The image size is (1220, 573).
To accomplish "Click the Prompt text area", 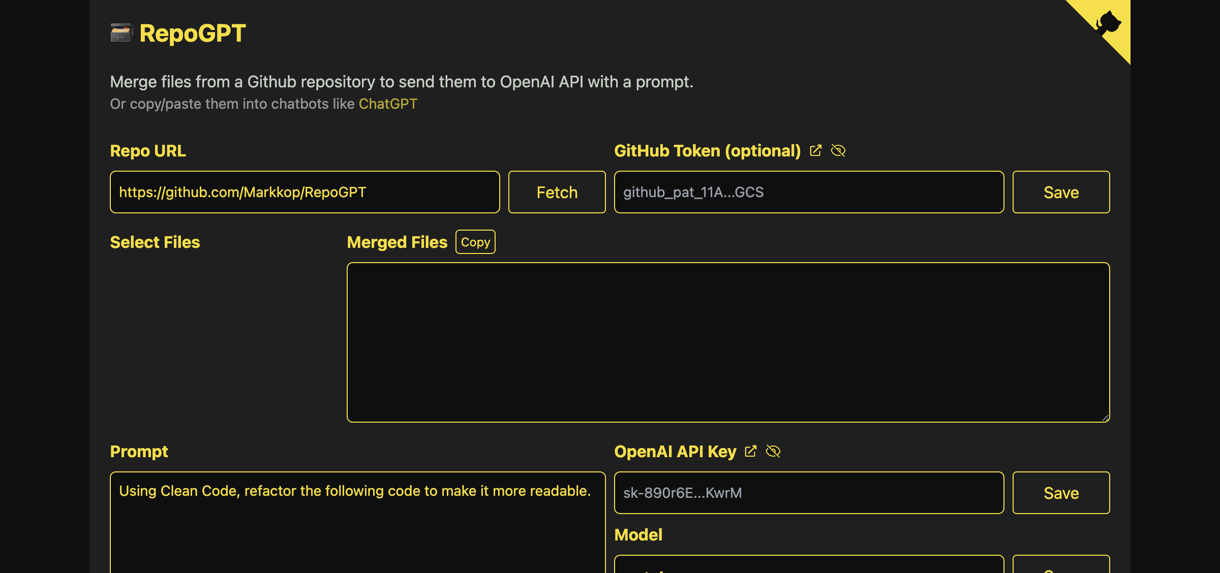I will click(x=357, y=528).
